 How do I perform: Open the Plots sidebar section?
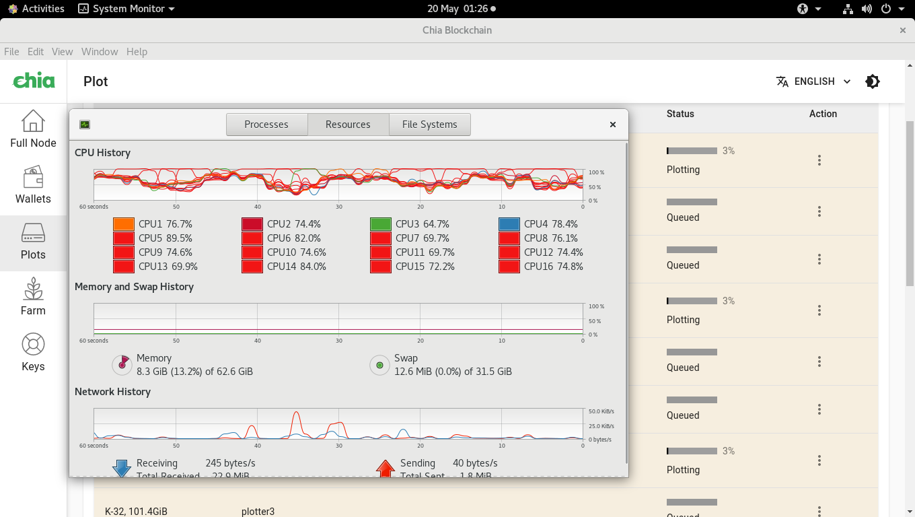tap(33, 243)
